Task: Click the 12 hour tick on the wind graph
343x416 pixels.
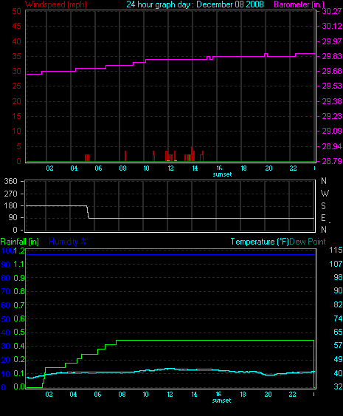Action: pos(170,168)
